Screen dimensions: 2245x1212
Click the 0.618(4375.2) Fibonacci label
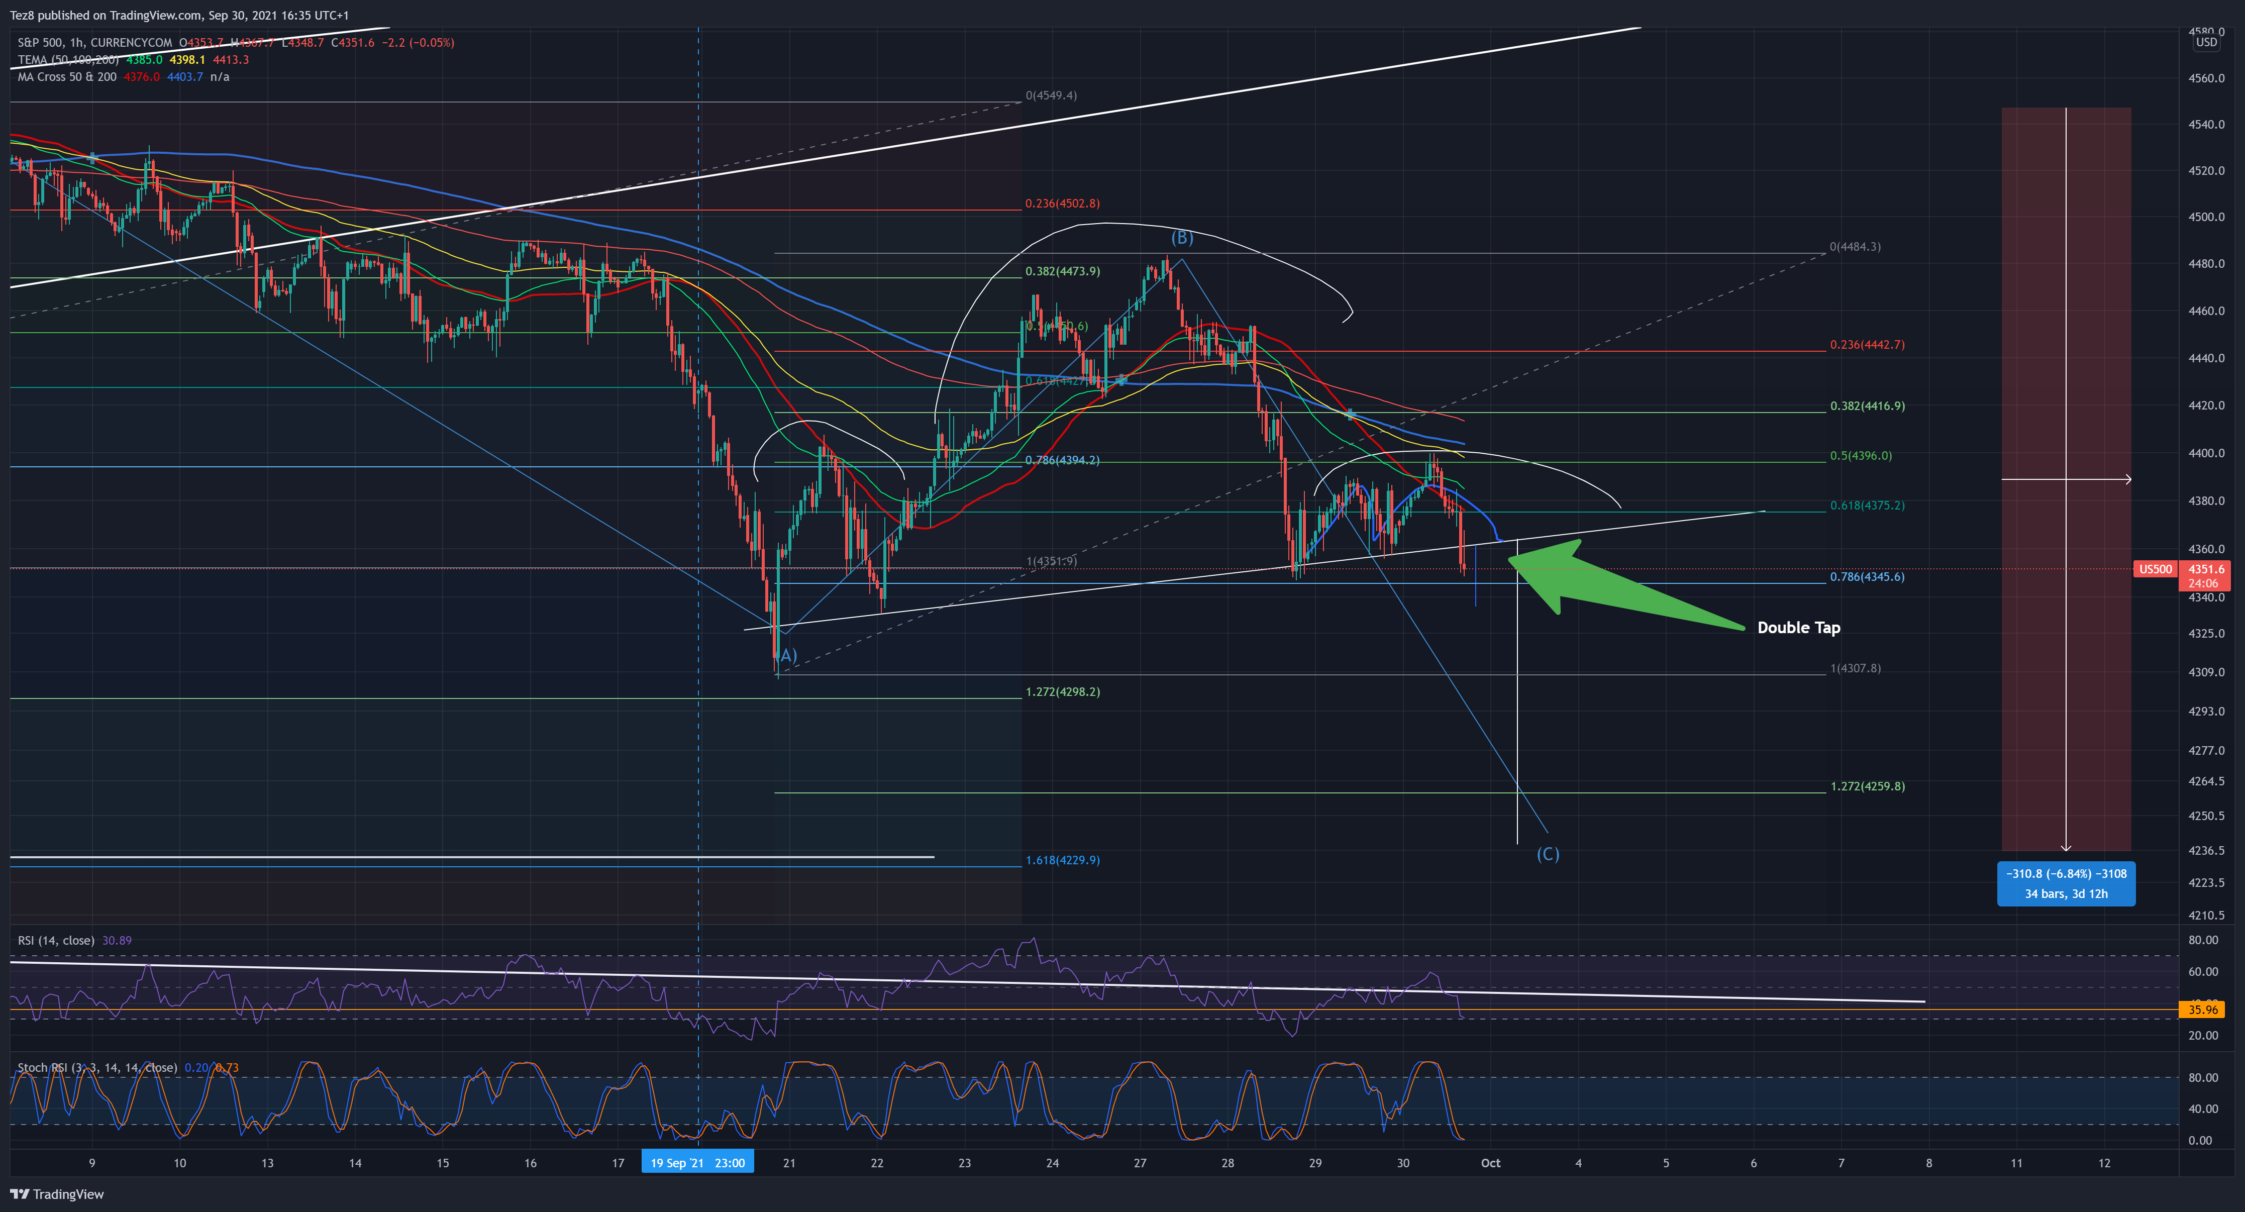pos(1867,506)
